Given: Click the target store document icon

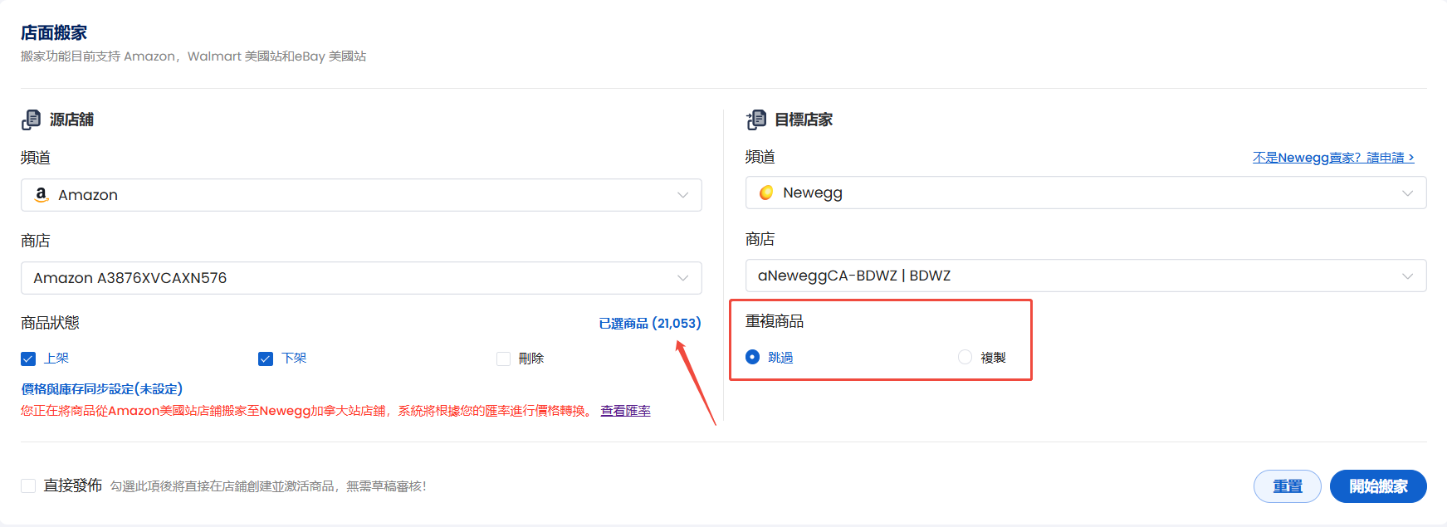Looking at the screenshot, I should tap(756, 120).
